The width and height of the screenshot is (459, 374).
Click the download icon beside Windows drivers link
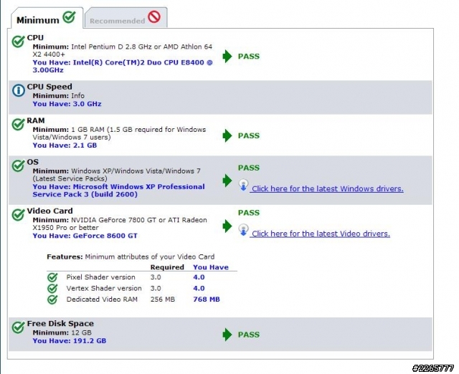point(244,186)
